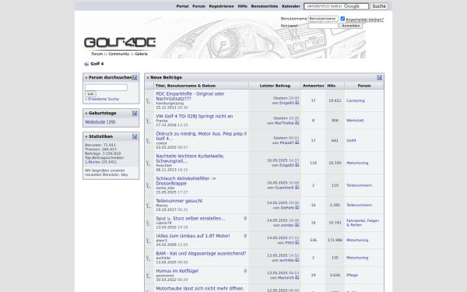The image size is (467, 292).
Task: Click thread status icon for Öldruck zu niedrig
Action: tap(149, 141)
